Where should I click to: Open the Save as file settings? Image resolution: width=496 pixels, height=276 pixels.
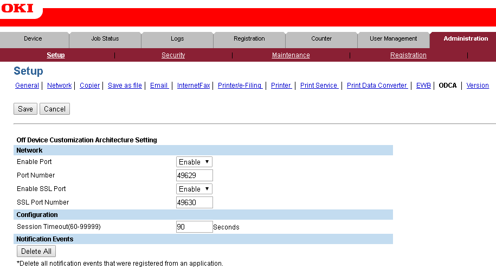click(125, 86)
